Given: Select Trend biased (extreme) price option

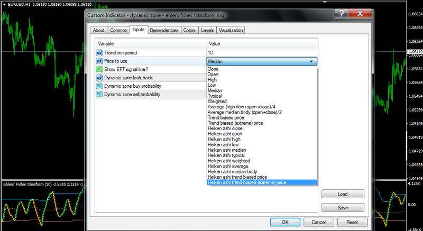Looking at the screenshot, I should 262,123.
